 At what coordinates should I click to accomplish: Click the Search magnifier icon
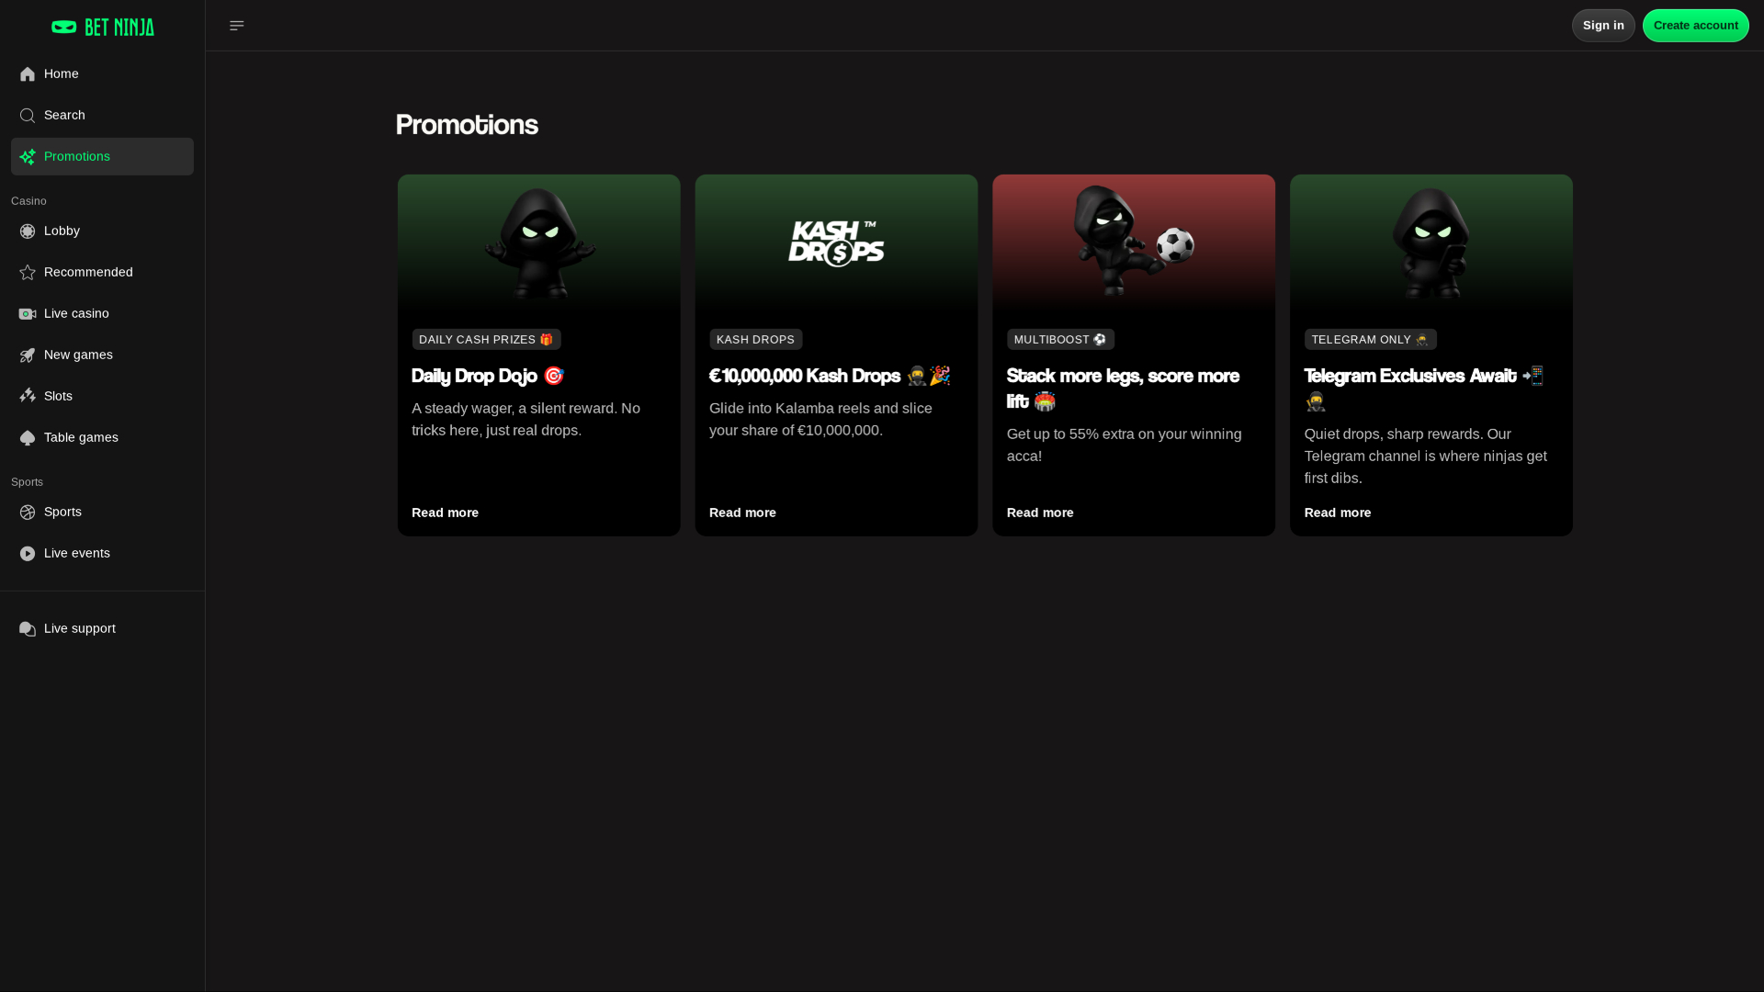28,116
